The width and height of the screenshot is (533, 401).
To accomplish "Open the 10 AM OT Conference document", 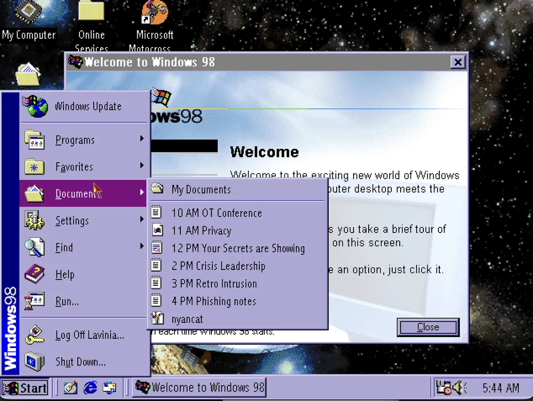I will (237, 213).
